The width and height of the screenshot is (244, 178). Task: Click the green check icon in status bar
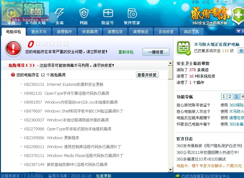click(x=177, y=176)
